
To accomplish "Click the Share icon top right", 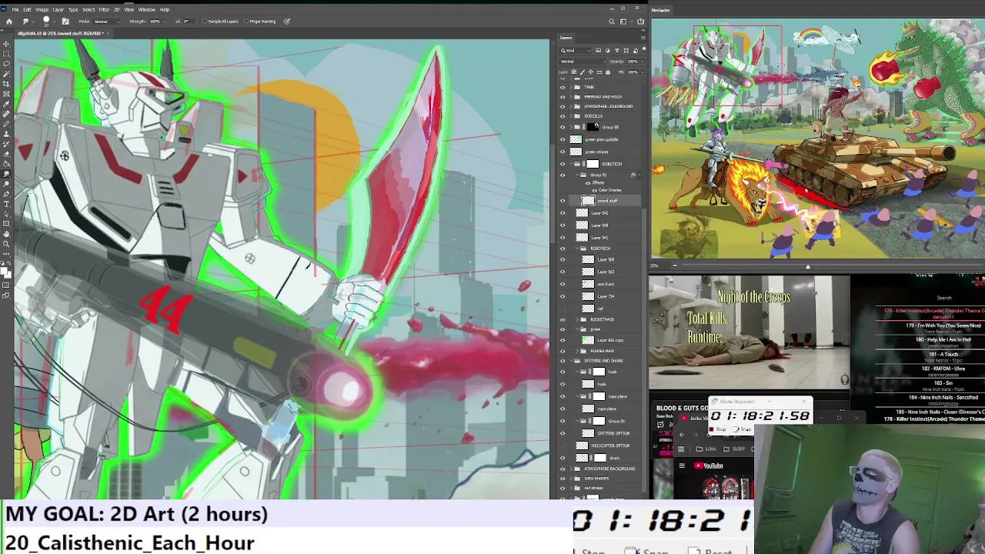I will point(640,22).
